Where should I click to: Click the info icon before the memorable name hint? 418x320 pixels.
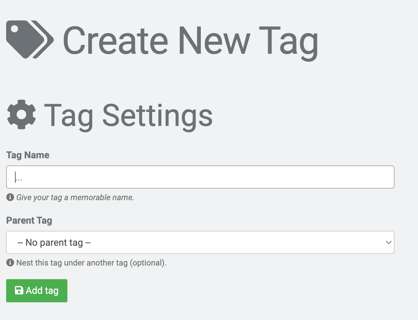click(10, 197)
